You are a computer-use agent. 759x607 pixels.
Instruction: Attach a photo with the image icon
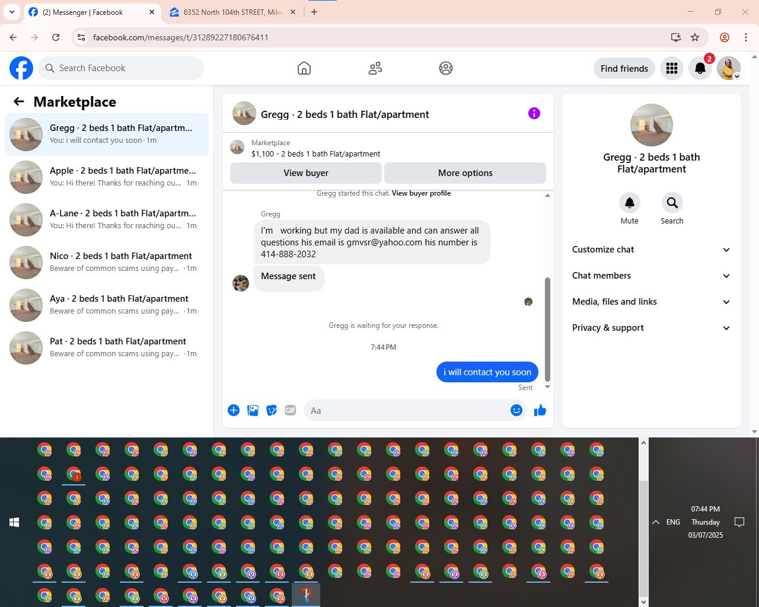[x=253, y=410]
